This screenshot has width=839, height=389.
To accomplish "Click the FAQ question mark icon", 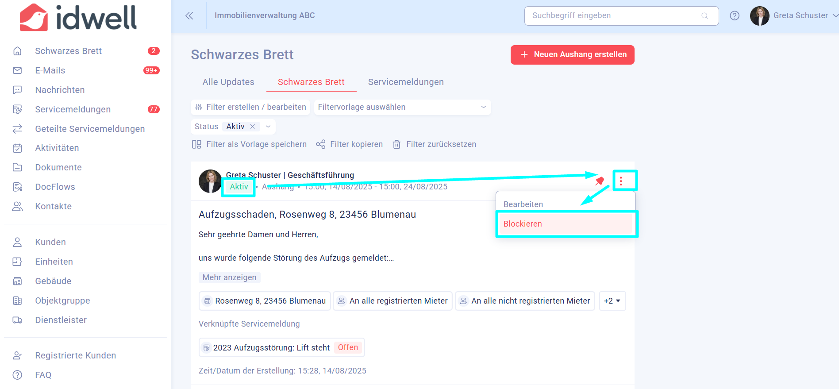I will click(x=17, y=375).
